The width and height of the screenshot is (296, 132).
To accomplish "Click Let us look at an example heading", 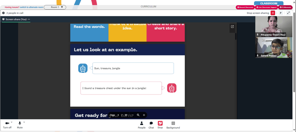I will [106, 50].
